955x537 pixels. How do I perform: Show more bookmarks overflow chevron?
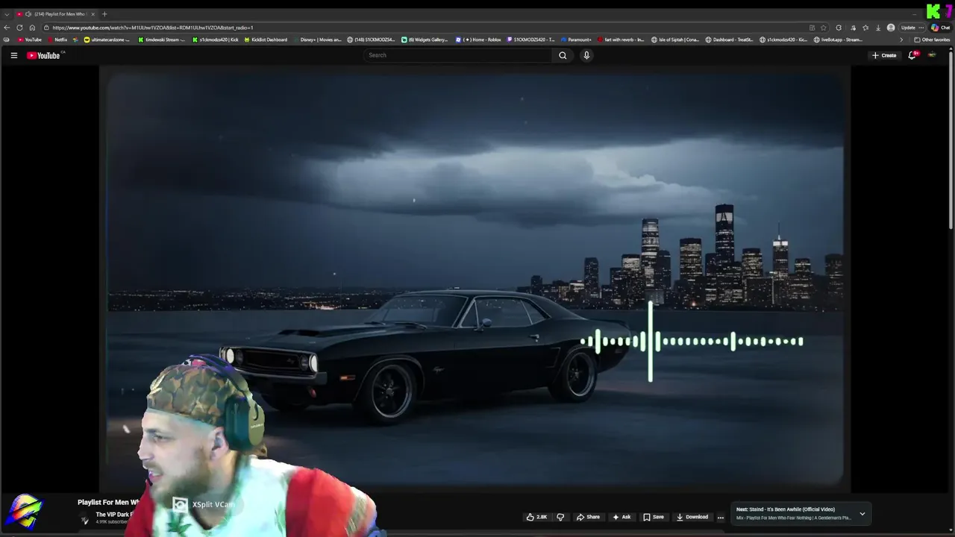(901, 40)
